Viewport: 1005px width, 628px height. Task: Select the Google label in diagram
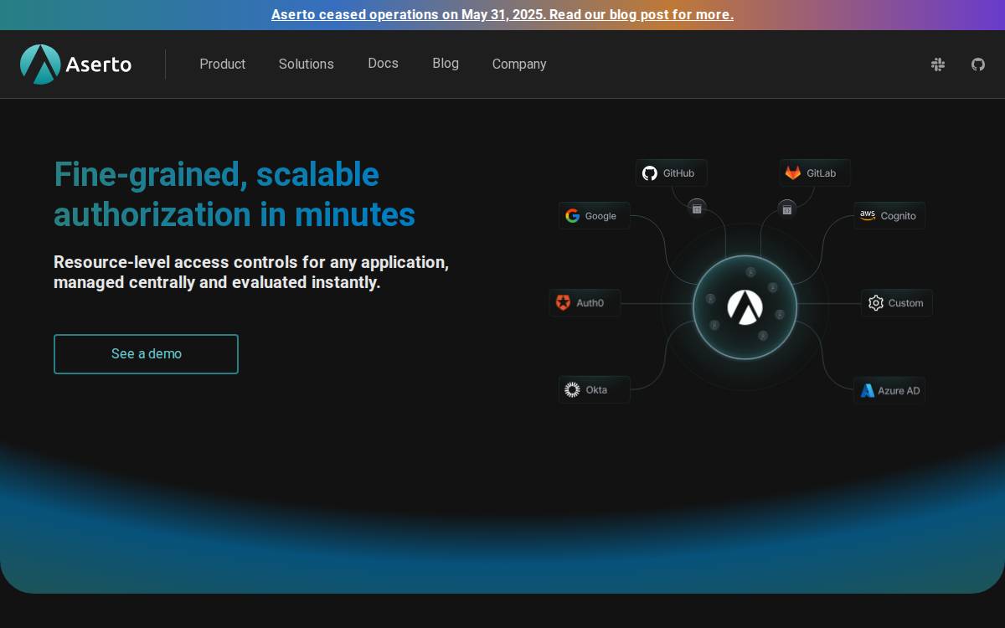[600, 216]
